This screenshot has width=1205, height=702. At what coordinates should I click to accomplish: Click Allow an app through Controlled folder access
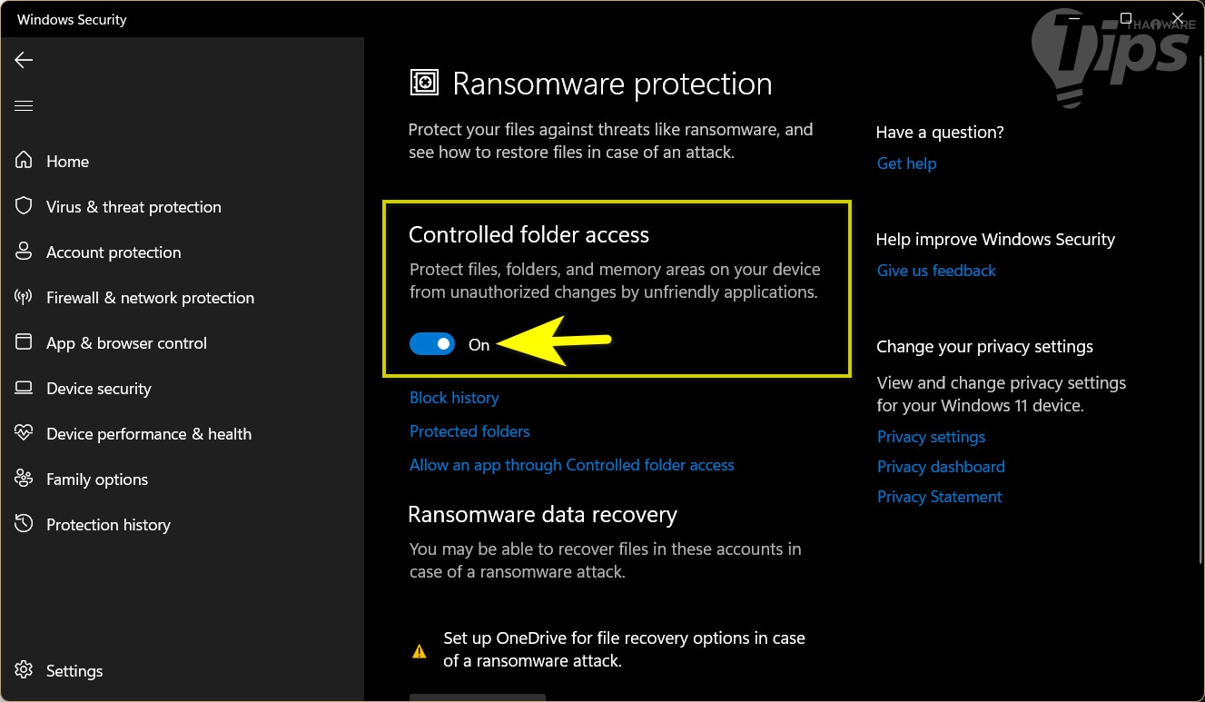(x=571, y=465)
